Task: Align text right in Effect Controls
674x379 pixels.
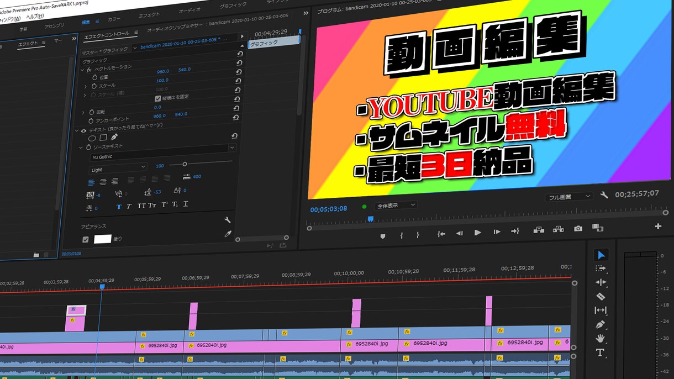Action: point(114,181)
